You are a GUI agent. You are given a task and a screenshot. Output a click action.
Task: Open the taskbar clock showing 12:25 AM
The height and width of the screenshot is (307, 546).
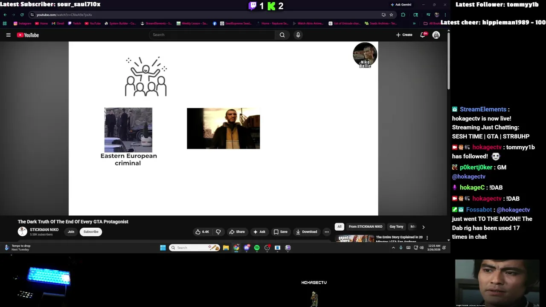(x=434, y=248)
